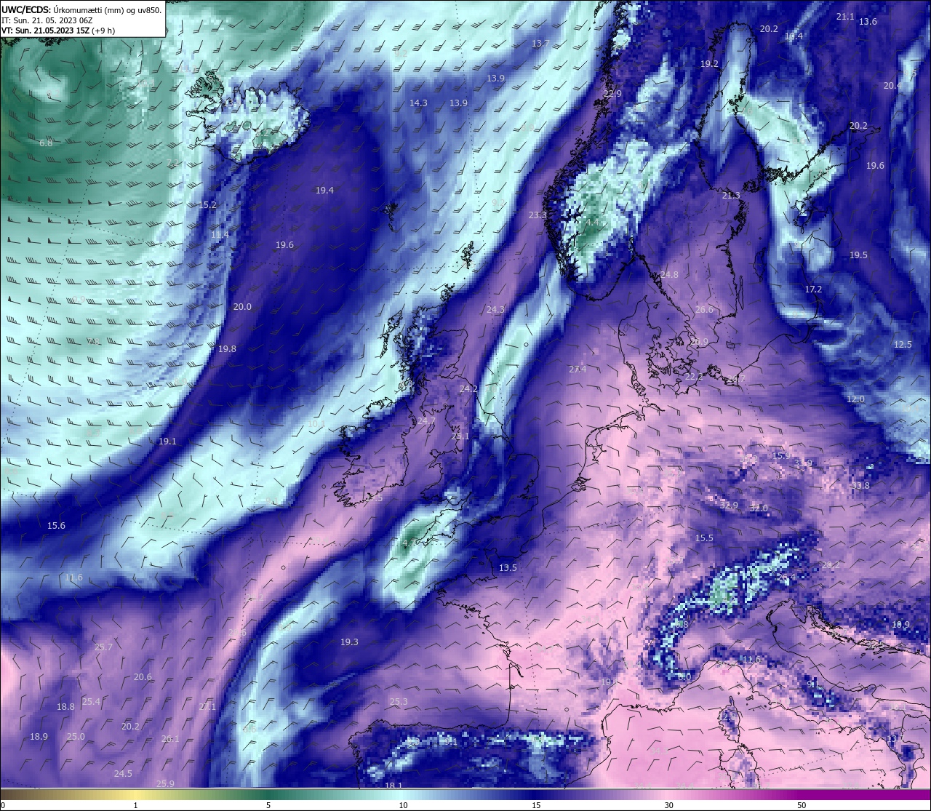Click the map value '15.2' southwest of Iceland
Screen dimensions: 931x811
pyautogui.click(x=208, y=204)
